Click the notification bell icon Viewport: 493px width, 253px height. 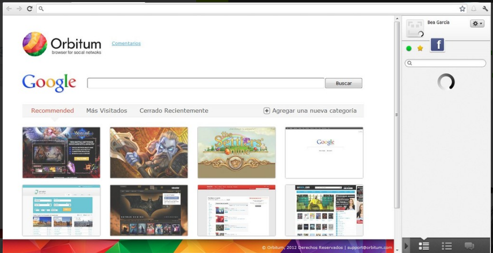coord(474,9)
